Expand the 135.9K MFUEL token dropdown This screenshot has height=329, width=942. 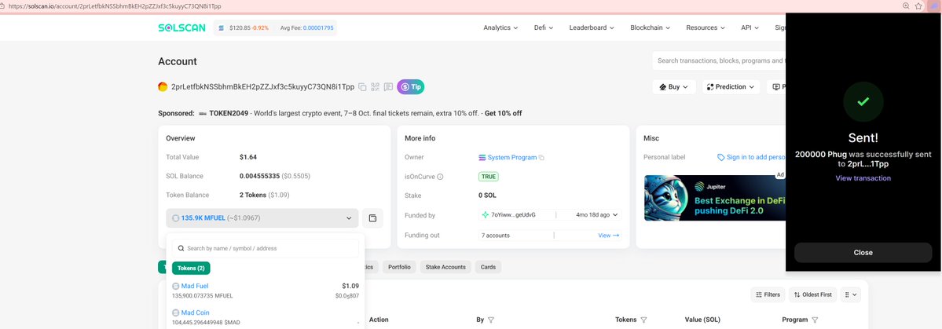click(x=262, y=218)
